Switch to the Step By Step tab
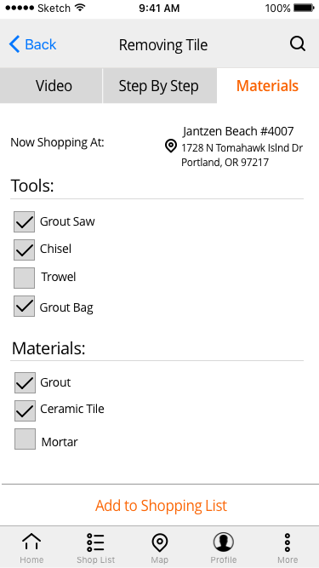319x568 pixels. tap(160, 86)
